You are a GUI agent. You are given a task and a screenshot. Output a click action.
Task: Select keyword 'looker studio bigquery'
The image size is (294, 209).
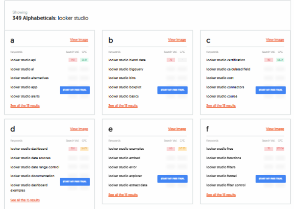point(126,69)
